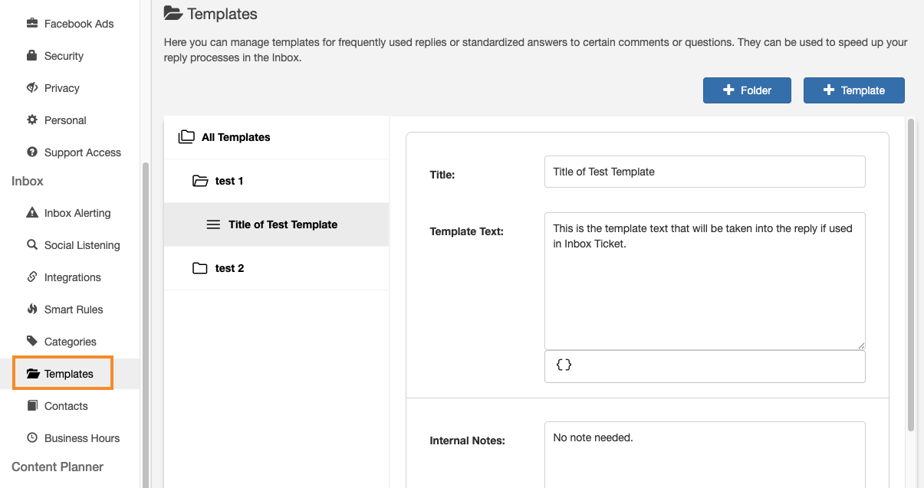Click the Contacts book icon
924x488 pixels.
coord(32,406)
